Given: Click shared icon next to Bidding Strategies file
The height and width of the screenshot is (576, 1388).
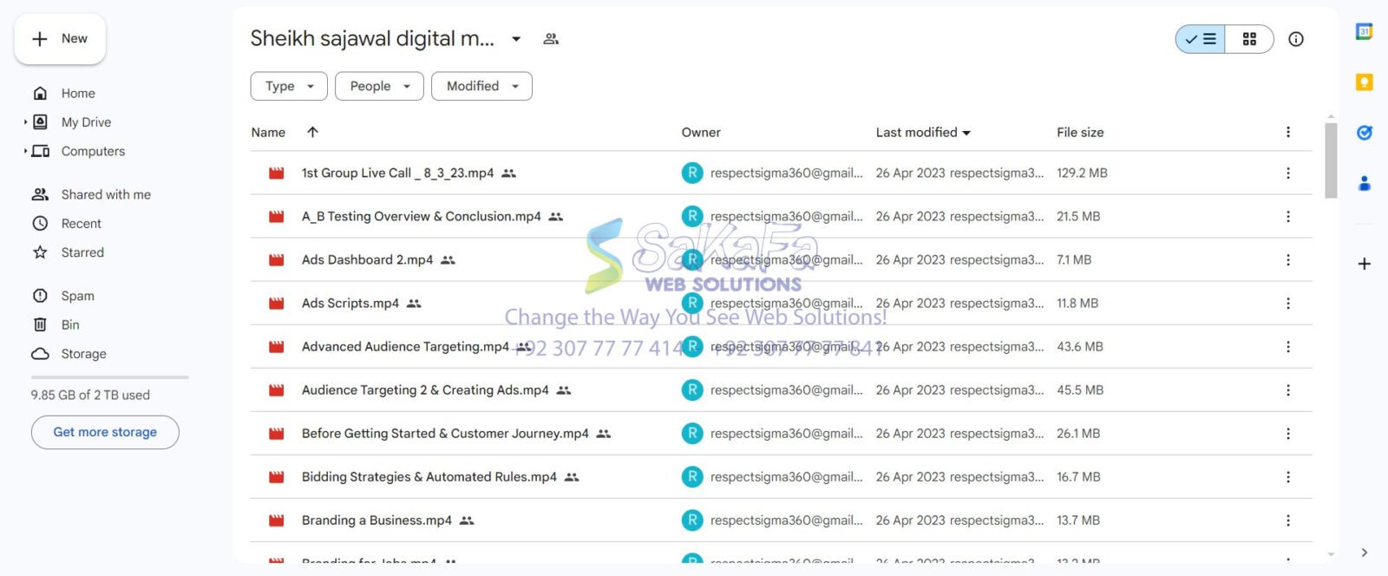Looking at the screenshot, I should [x=572, y=477].
